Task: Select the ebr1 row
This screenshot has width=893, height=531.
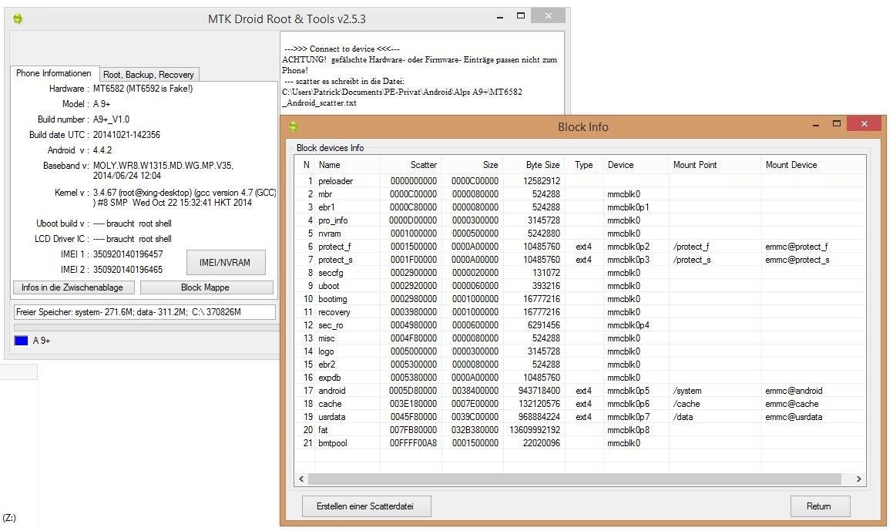Action: [580, 207]
